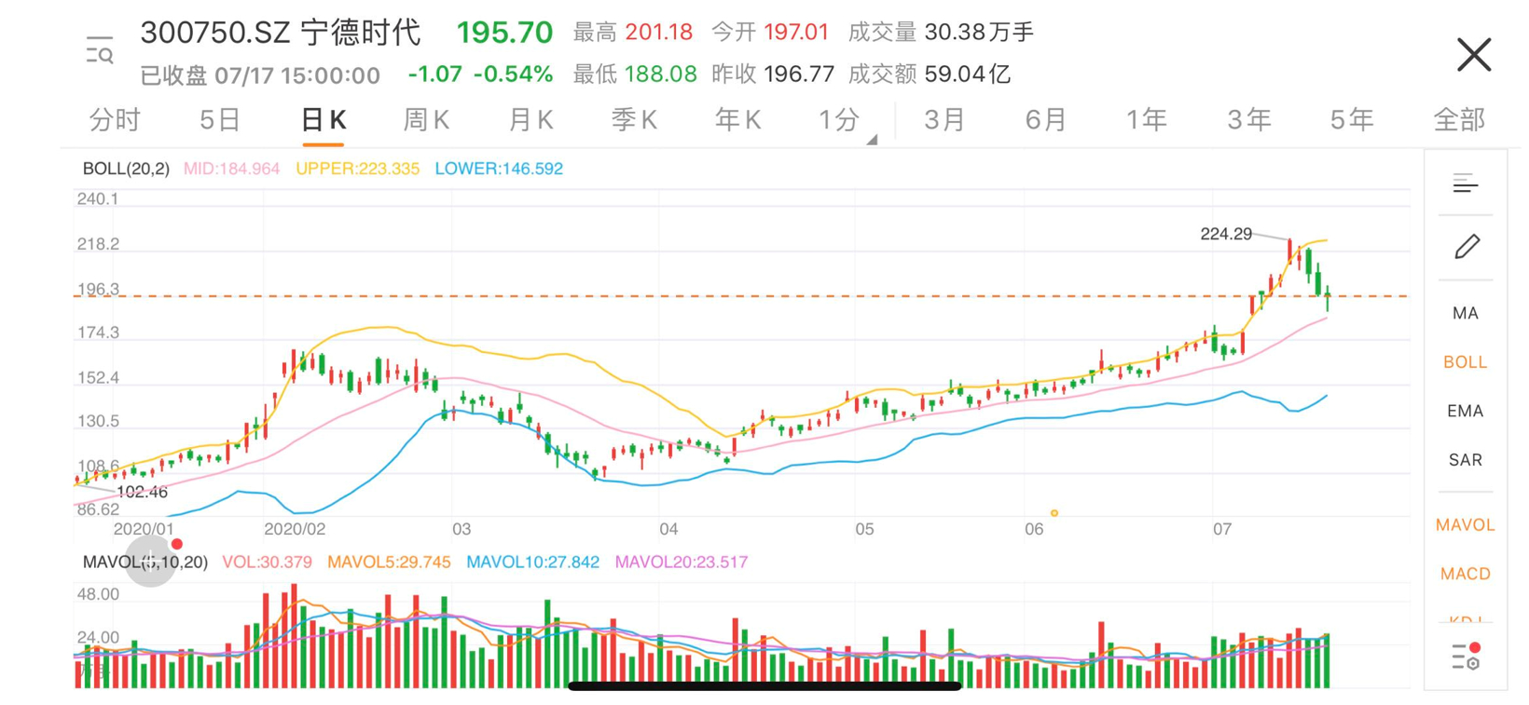Enable the SAR indicator
This screenshot has width=1529, height=705.
pos(1466,460)
